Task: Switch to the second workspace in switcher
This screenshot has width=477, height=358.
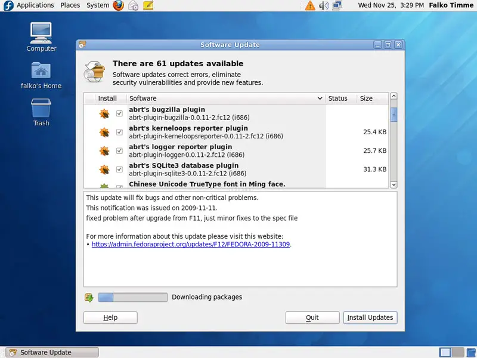Action: [x=458, y=353]
